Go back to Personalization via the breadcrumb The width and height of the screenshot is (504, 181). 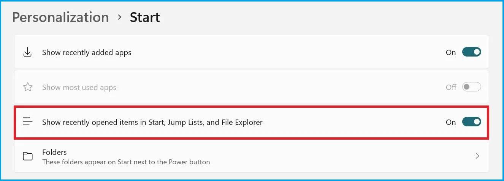[x=60, y=17]
